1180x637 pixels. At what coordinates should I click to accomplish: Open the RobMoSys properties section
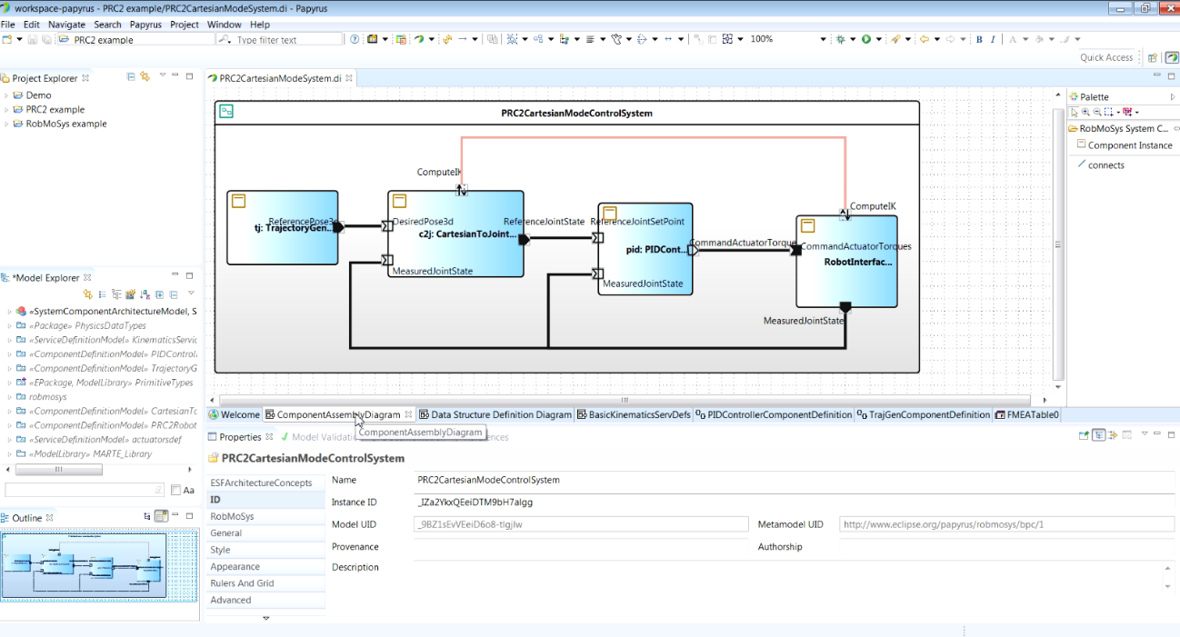click(x=232, y=516)
